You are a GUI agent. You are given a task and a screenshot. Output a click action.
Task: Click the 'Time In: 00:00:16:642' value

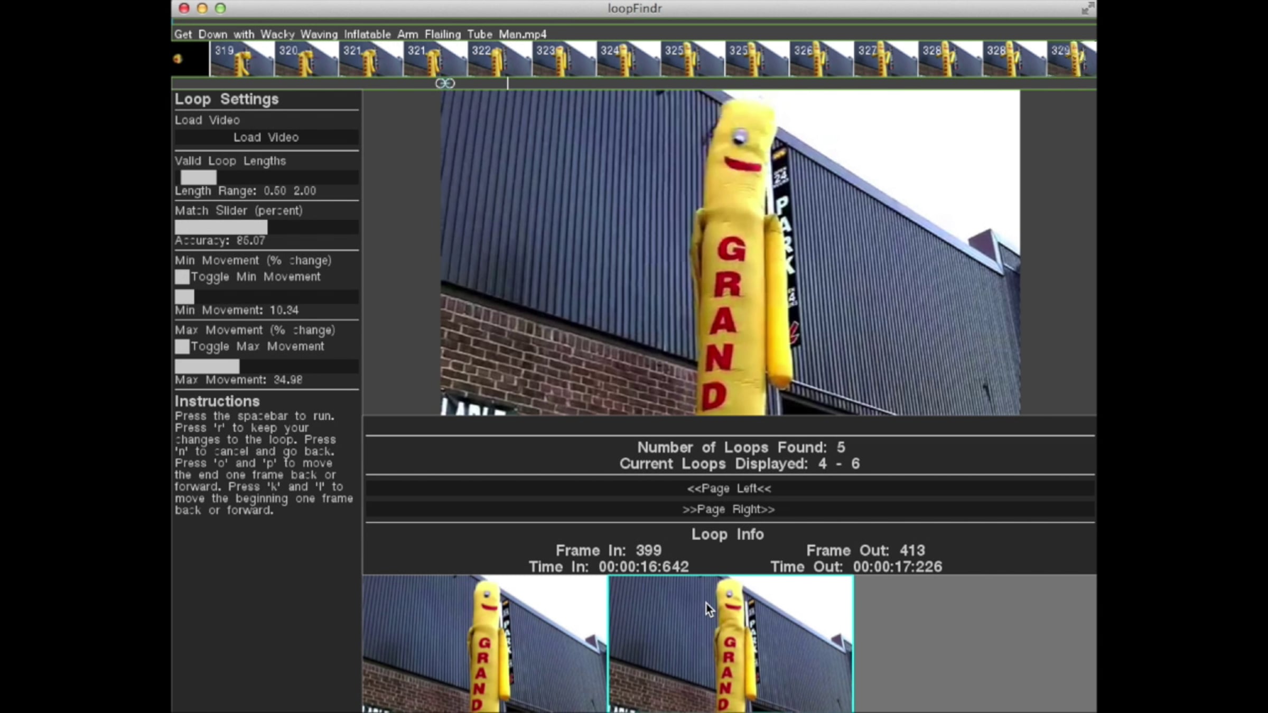pos(609,567)
